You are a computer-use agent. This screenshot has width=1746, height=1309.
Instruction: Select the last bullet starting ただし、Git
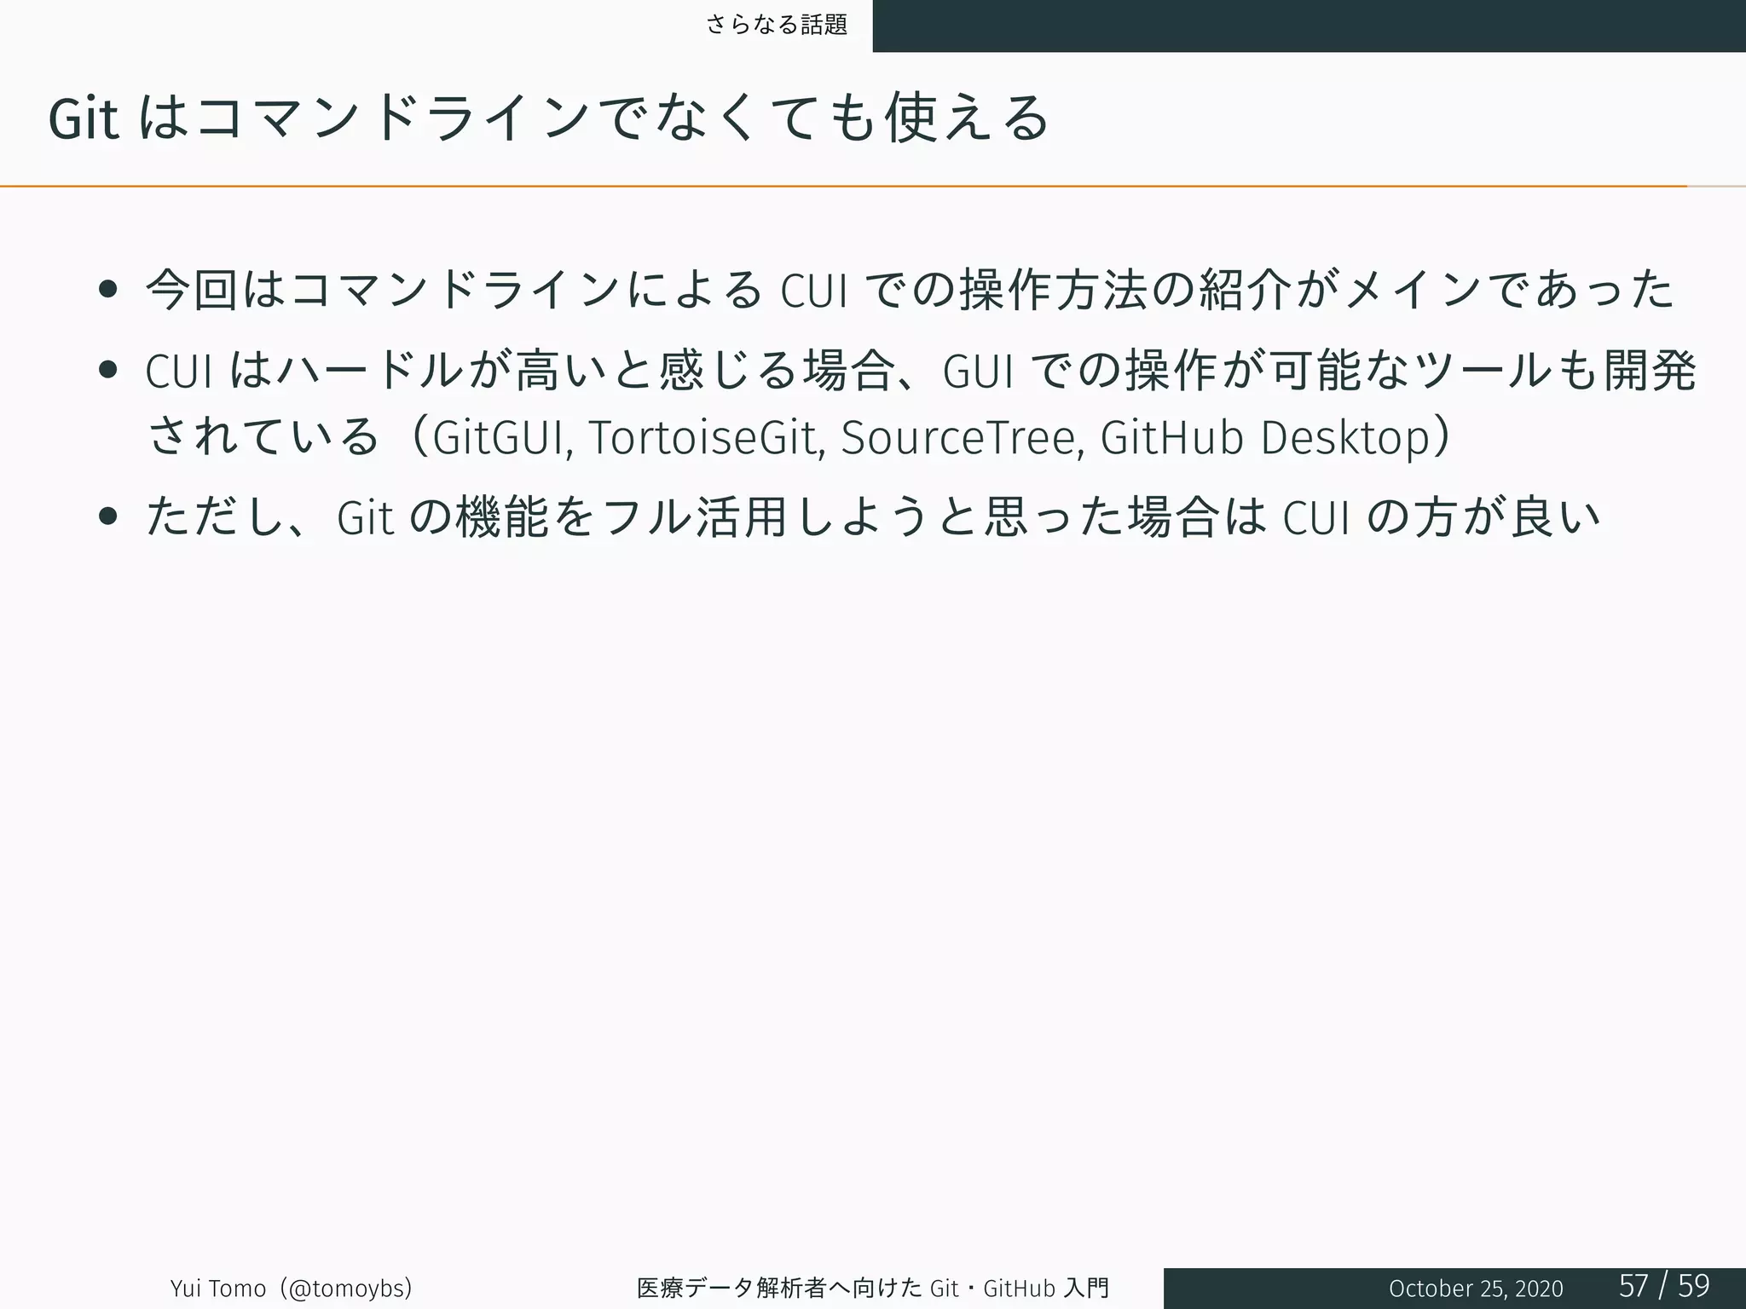point(873,517)
